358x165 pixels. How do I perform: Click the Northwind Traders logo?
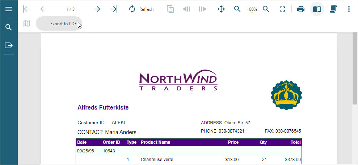(x=178, y=80)
